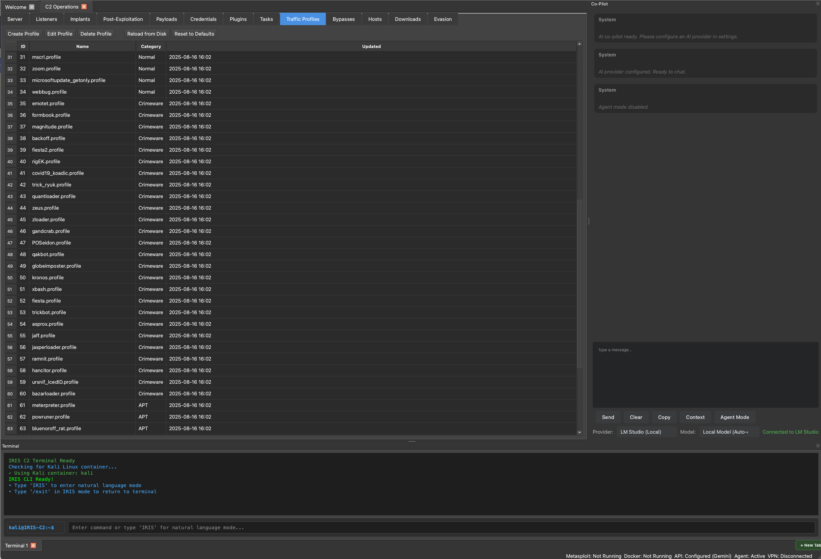
Task: Sort table by the Updated column header
Action: point(371,46)
